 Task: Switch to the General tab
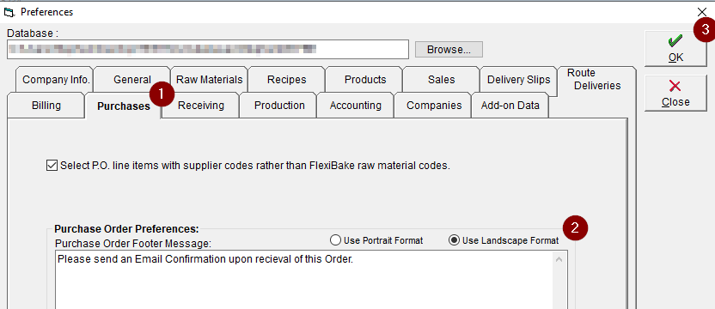click(x=132, y=80)
